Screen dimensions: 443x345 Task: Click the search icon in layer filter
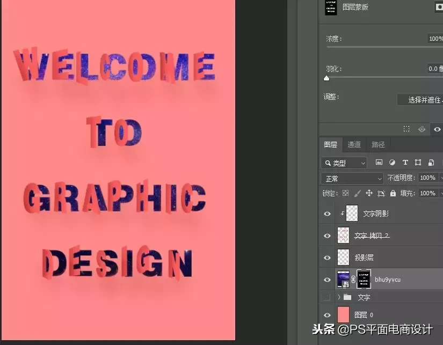pos(328,163)
